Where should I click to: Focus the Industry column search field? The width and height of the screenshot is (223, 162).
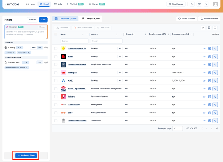[107, 41]
